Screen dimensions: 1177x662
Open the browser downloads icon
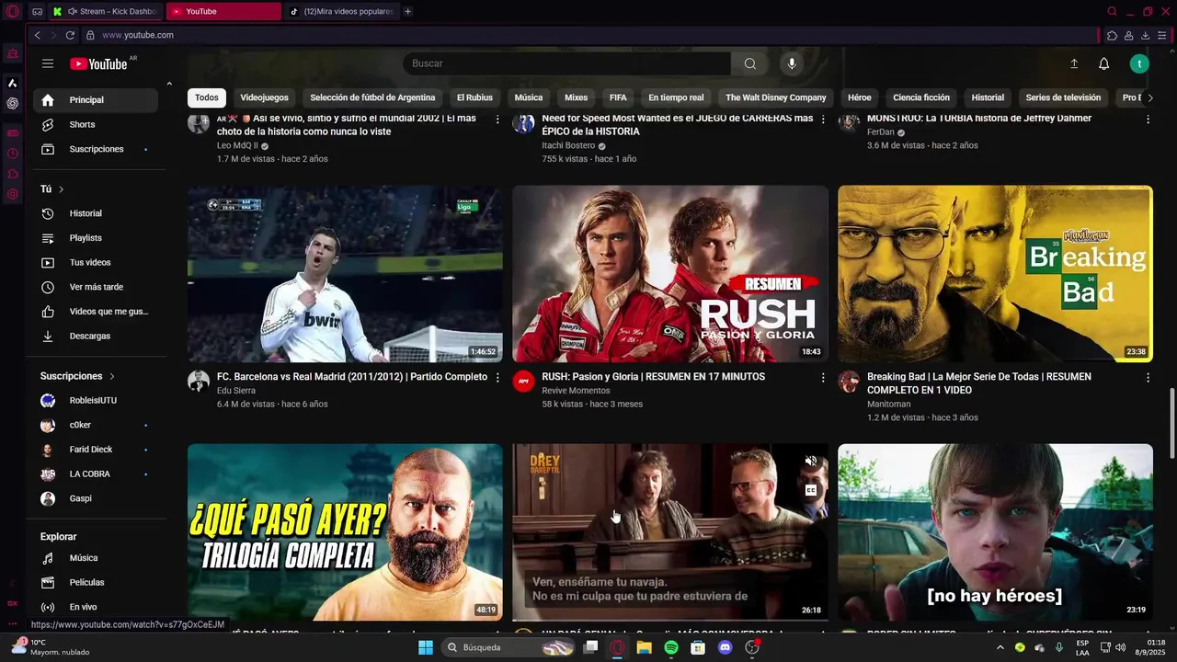click(x=1145, y=35)
